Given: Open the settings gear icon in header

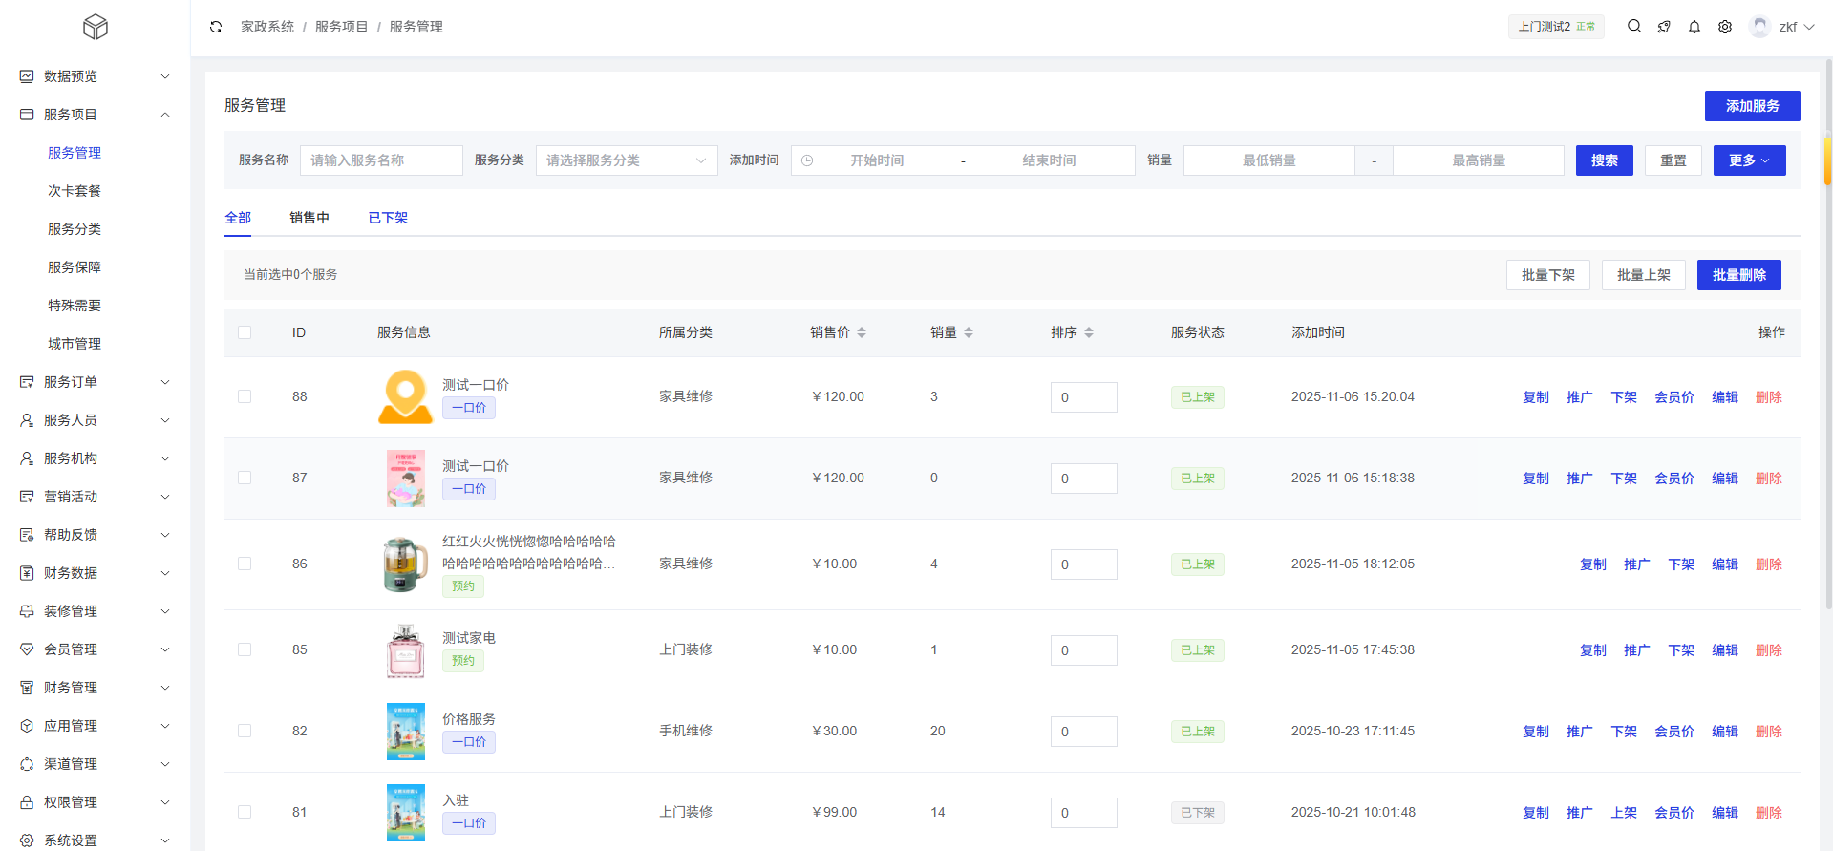Looking at the screenshot, I should [x=1725, y=27].
